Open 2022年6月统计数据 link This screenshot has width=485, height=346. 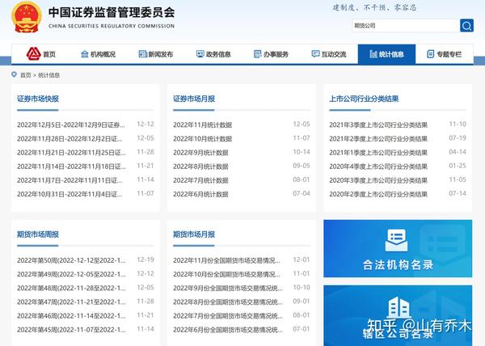[x=200, y=194]
